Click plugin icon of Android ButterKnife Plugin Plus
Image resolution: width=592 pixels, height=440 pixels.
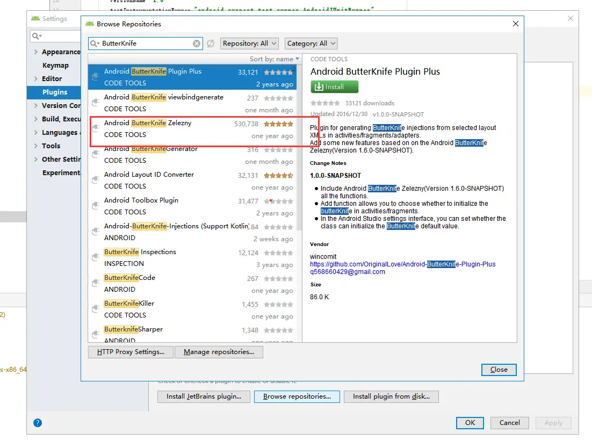coord(96,77)
